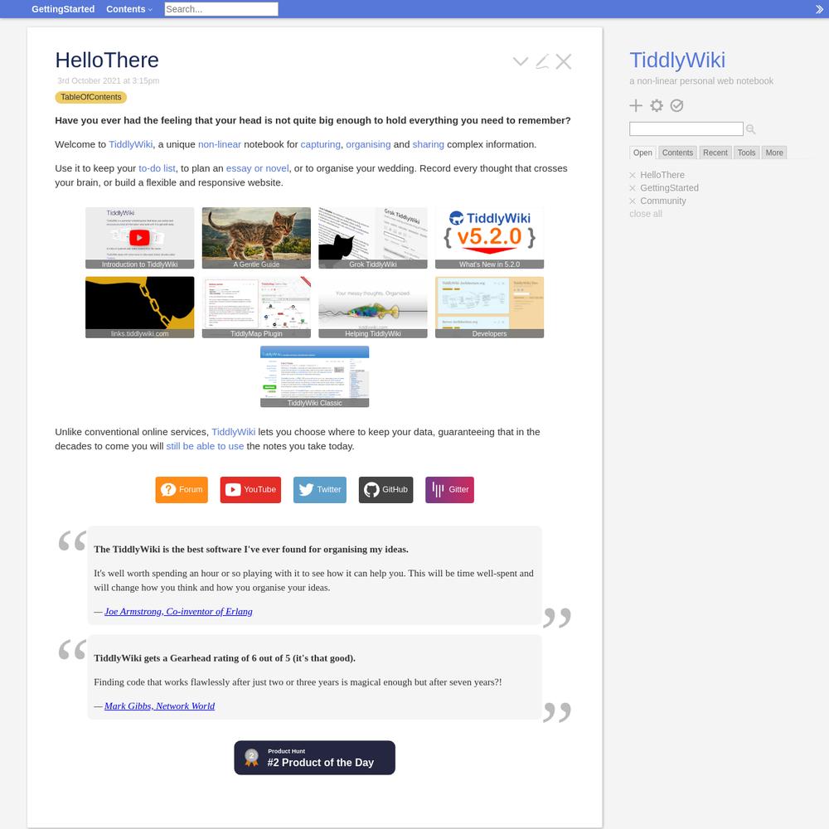Click the TiddlyWiki link in Welcome sentence
This screenshot has height=829, width=829.
point(131,144)
